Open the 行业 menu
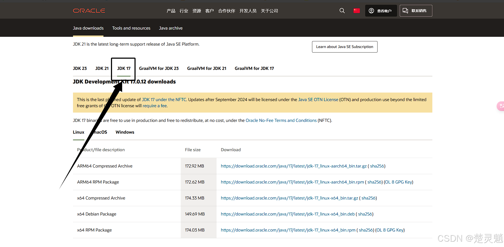The image size is (504, 247). pyautogui.click(x=184, y=11)
